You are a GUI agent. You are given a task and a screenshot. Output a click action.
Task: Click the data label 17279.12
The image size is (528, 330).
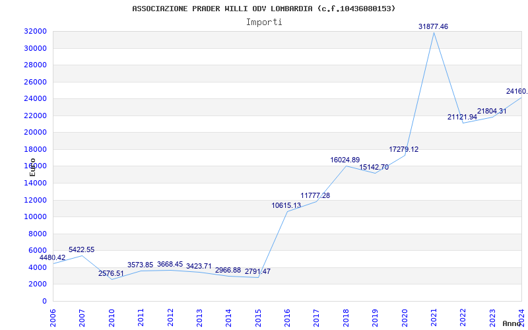(x=404, y=150)
